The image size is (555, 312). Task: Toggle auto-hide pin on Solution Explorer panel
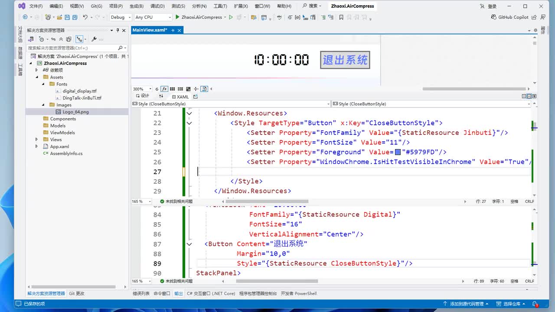118,30
